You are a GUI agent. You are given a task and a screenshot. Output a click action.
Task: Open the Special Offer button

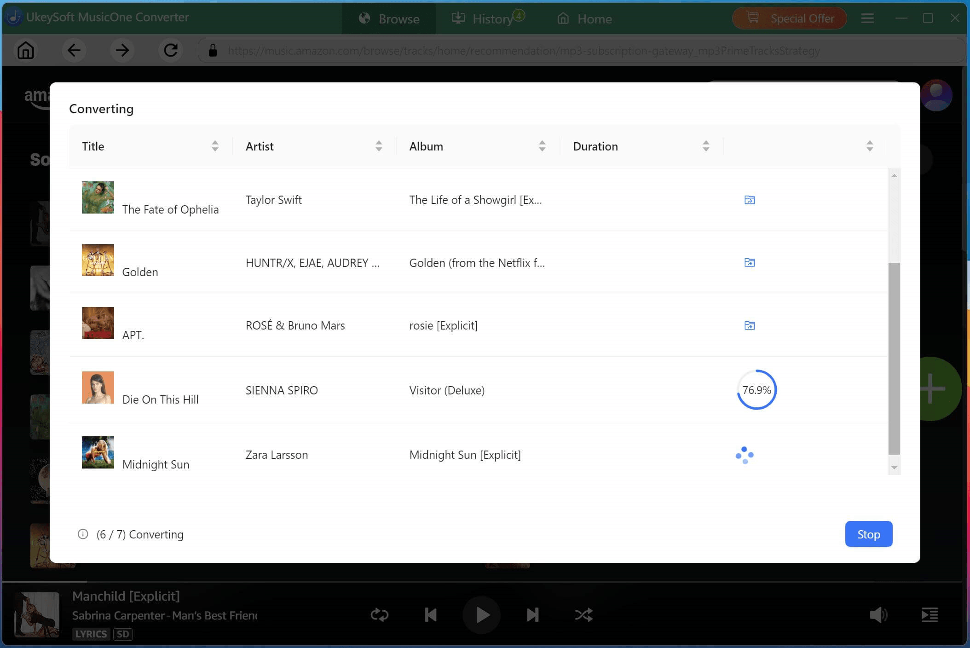click(789, 18)
